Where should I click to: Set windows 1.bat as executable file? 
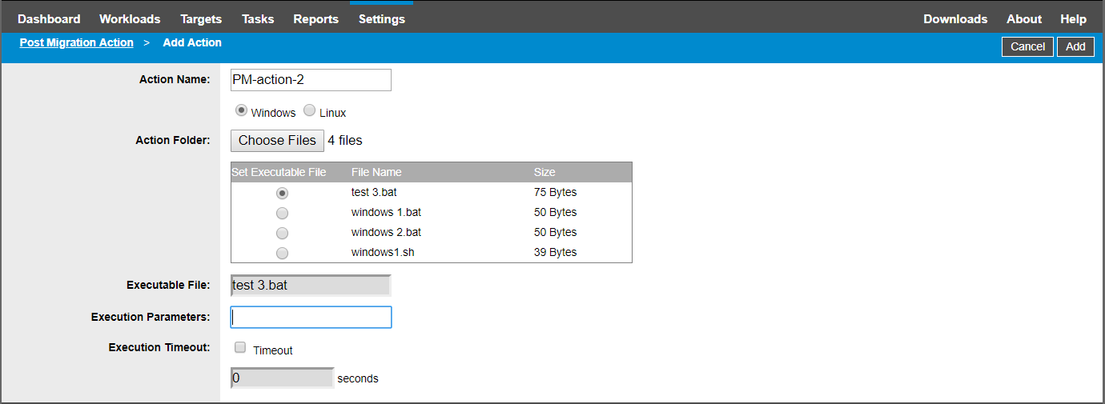click(282, 214)
